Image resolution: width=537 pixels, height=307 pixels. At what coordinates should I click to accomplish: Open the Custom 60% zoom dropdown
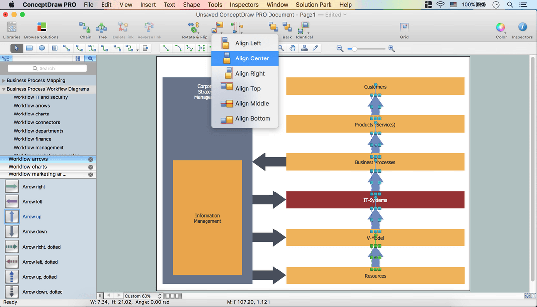coord(143,296)
